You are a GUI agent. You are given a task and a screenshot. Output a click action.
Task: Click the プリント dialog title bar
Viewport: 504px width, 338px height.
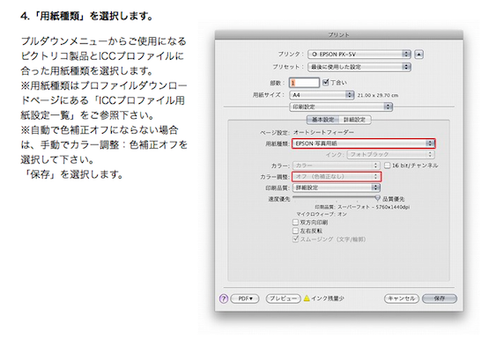[339, 34]
